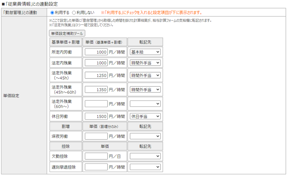This screenshot has height=176, width=288.
Task: Click the 法定外残業(45h～60h) price field
Action: click(96, 89)
